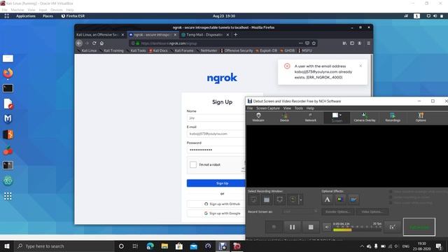Launch Firefox from Kali dock

[8, 73]
